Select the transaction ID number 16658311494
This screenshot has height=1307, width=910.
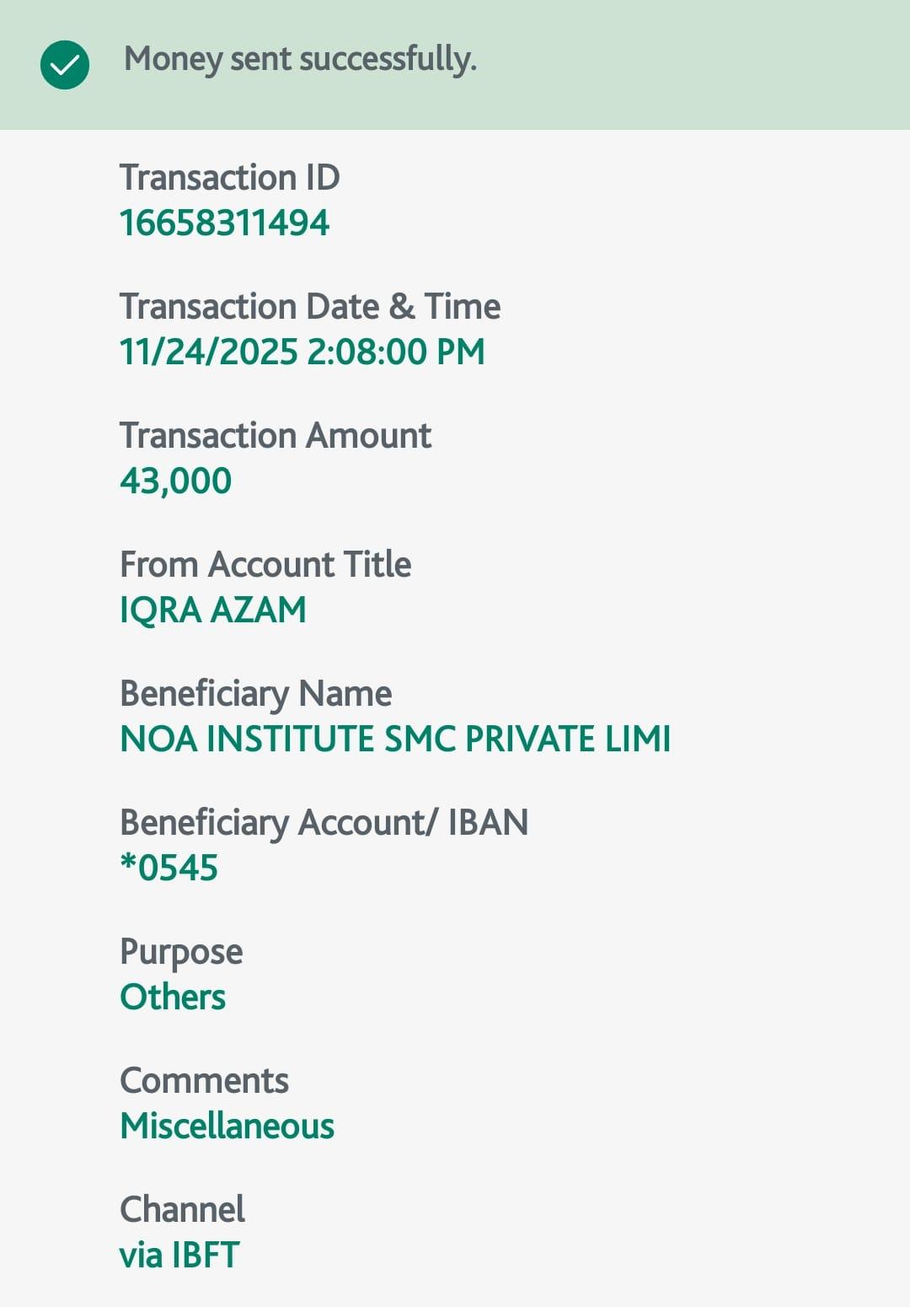tap(224, 223)
